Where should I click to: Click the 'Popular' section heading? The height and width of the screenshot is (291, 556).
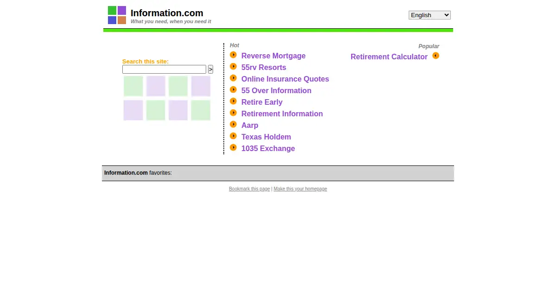pos(429,46)
